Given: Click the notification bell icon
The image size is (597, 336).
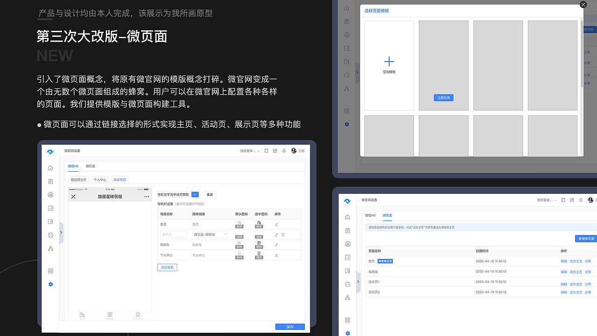Looking at the screenshot, I should point(284,150).
